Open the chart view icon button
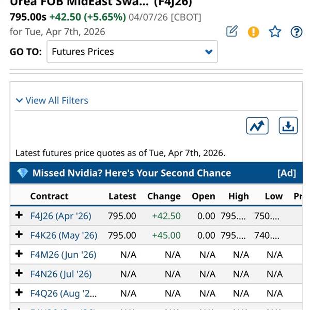 (257, 126)
